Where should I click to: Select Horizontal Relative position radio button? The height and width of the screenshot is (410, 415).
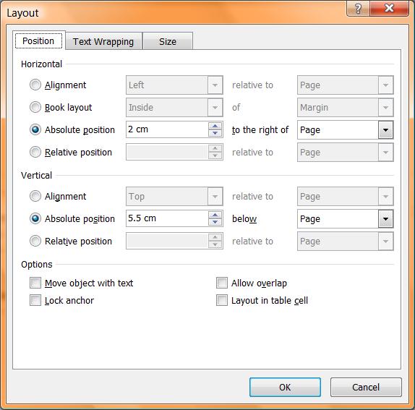35,152
